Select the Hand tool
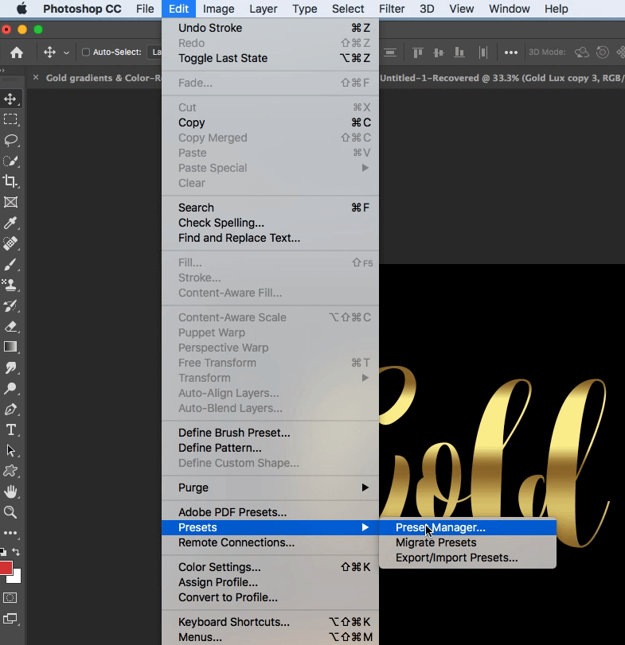The width and height of the screenshot is (625, 645). [x=10, y=492]
